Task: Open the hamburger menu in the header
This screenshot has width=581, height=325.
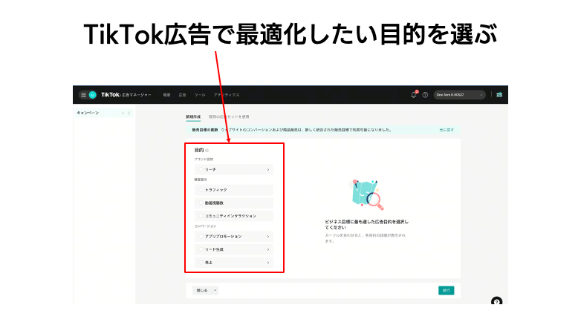Action: (83, 95)
